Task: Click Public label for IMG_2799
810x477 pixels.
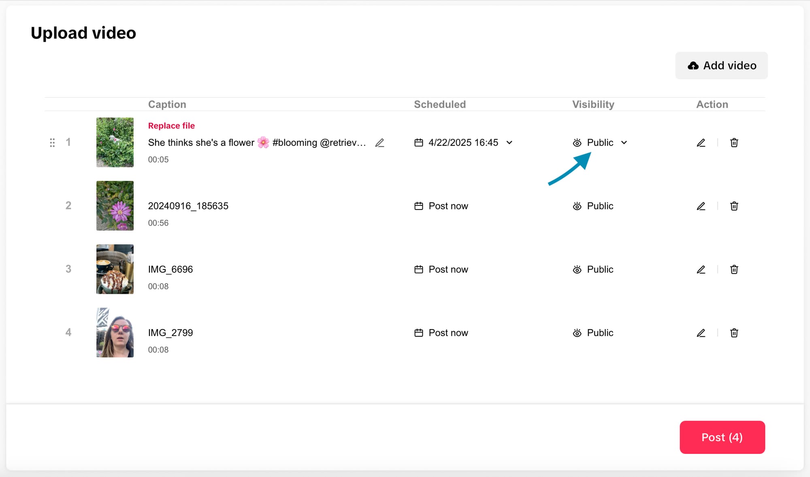Action: (x=600, y=333)
